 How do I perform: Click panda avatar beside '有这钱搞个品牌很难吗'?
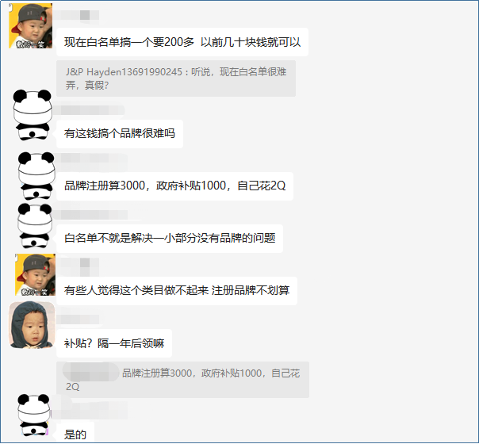[32, 115]
